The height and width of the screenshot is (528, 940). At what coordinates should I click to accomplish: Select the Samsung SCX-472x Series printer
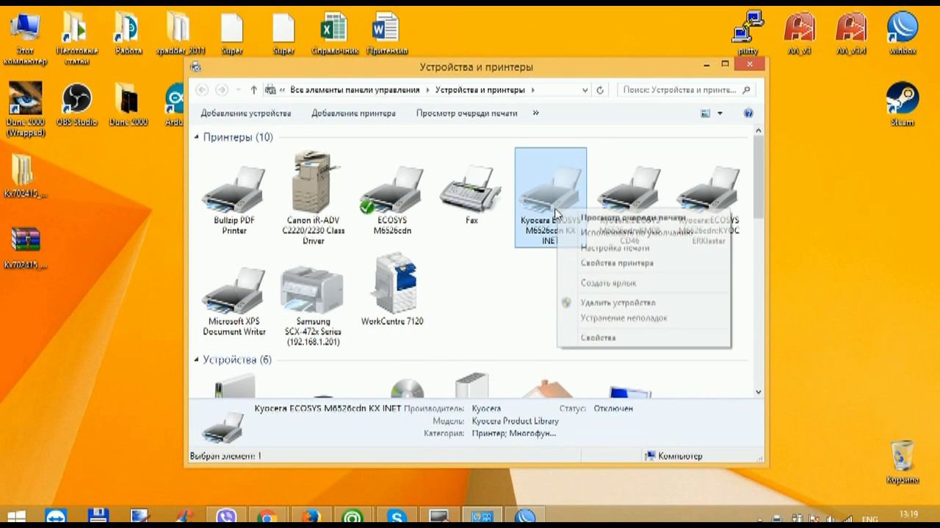pos(313,306)
